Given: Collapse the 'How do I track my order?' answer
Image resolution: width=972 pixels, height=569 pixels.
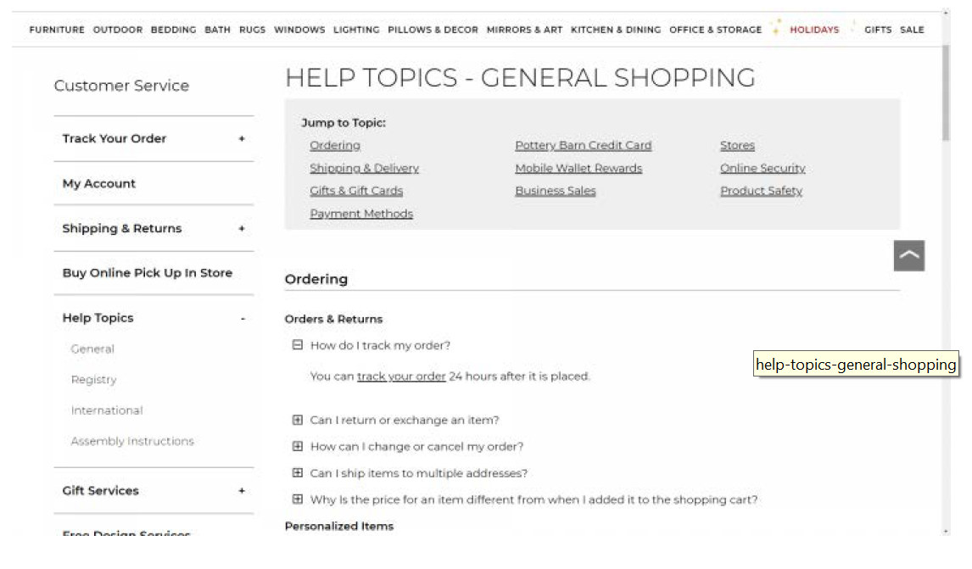Looking at the screenshot, I should 298,344.
